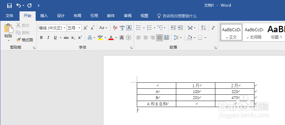Image resolution: width=285 pixels, height=125 pixels.
Task: Center align text
Action: pos(146,38)
